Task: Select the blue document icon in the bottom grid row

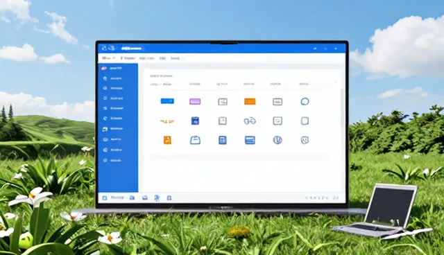Action: click(223, 140)
